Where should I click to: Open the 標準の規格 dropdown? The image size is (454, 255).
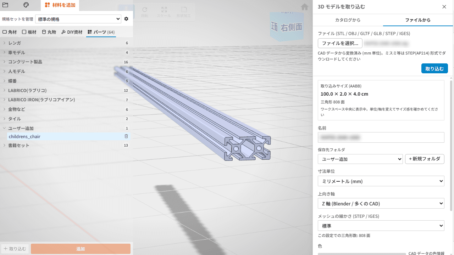point(78,19)
